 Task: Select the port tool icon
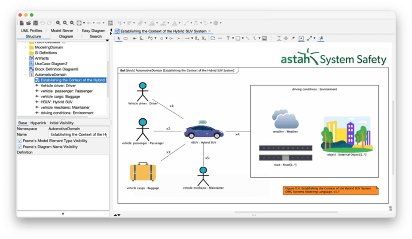[150, 38]
